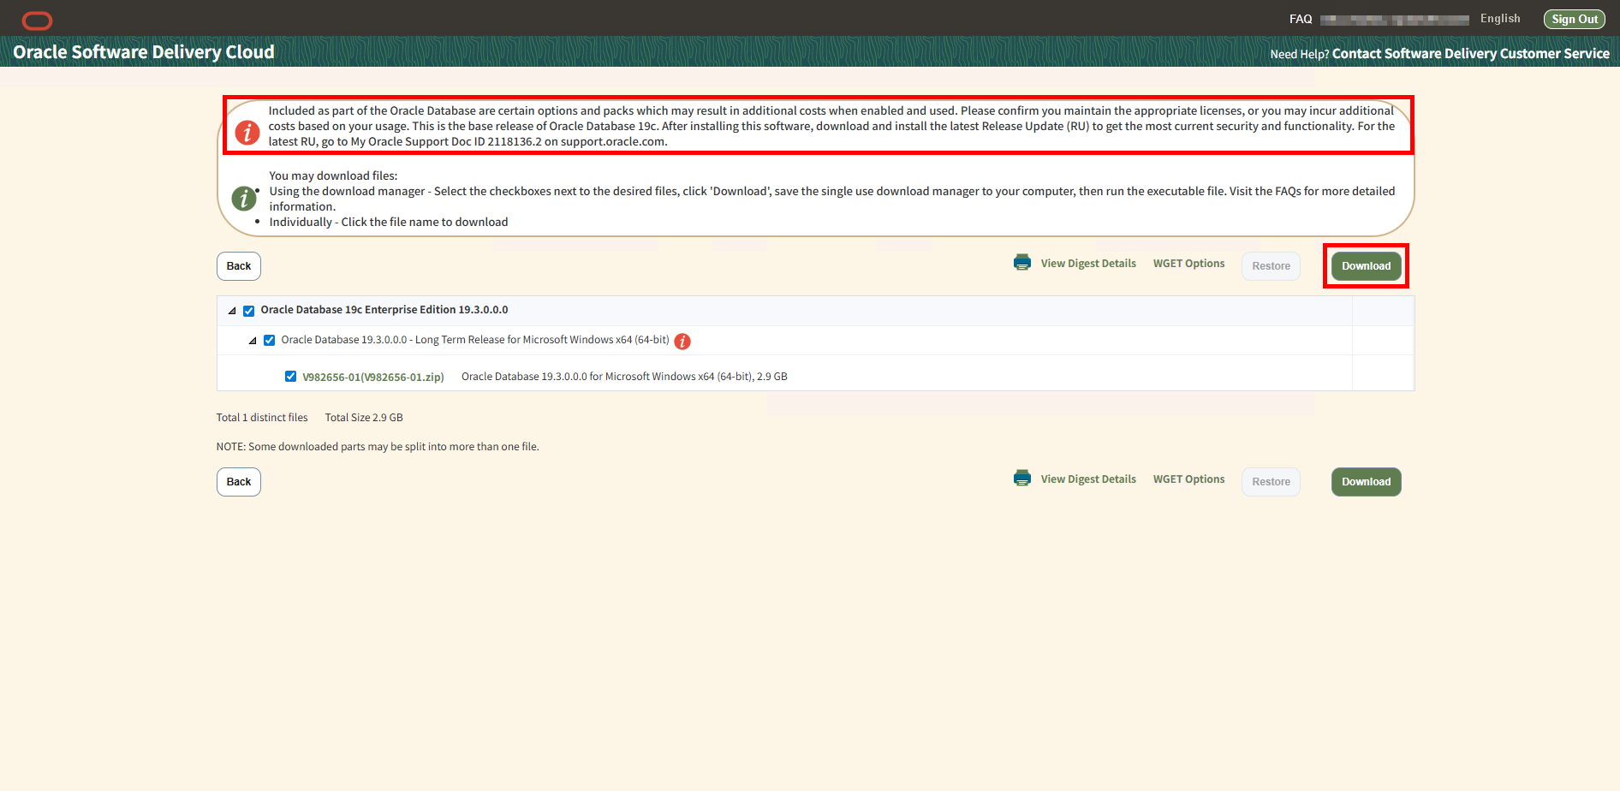Open the bottom WGET Options link
The height and width of the screenshot is (791, 1620).
[1188, 479]
